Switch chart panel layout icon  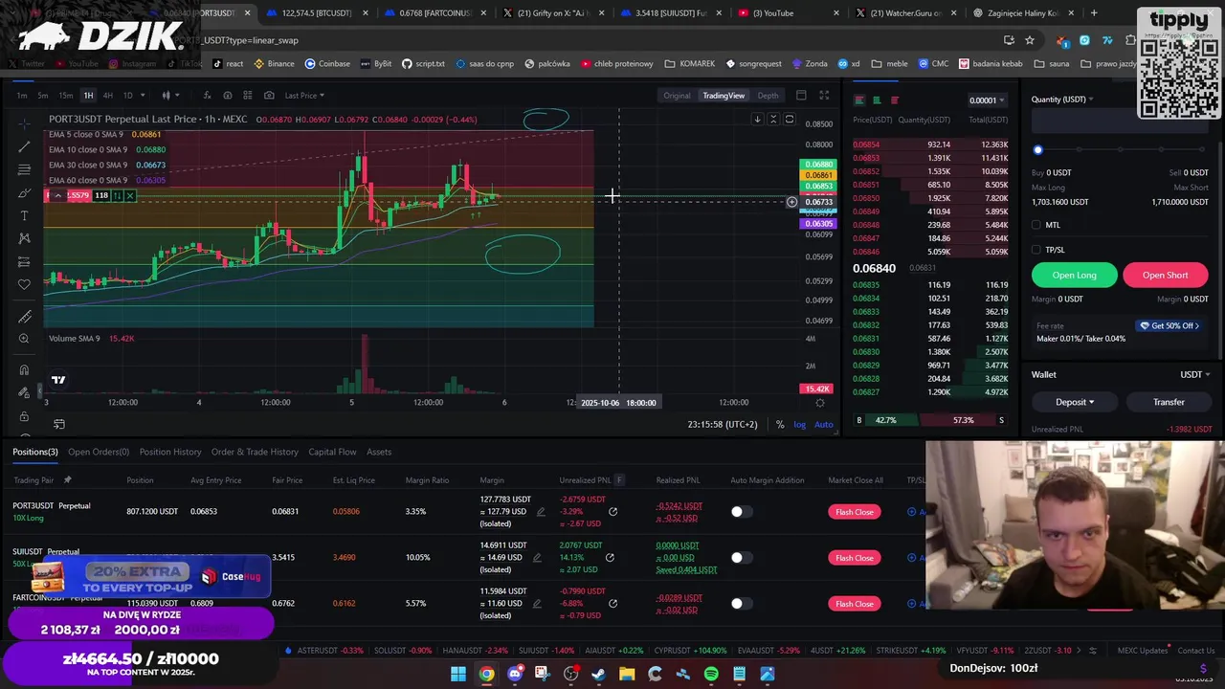click(x=801, y=95)
